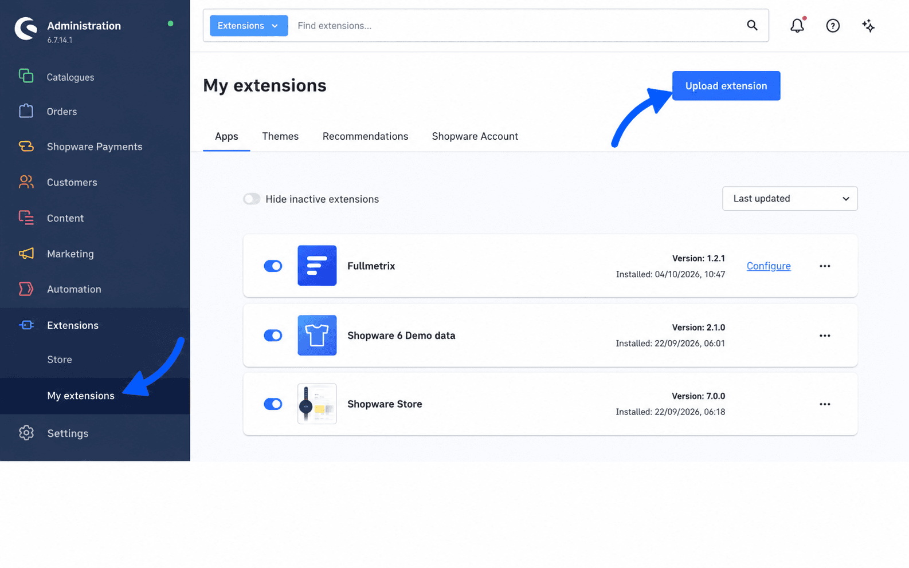The height and width of the screenshot is (568, 909).
Task: Switch to the Themes tab
Action: 280,136
